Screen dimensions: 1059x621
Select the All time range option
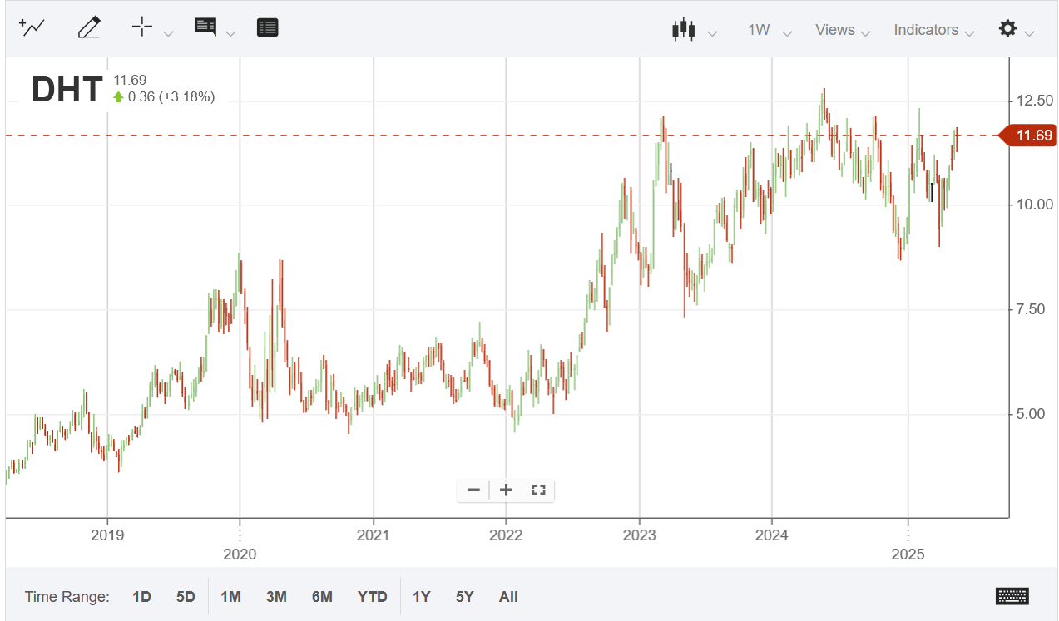pos(508,596)
